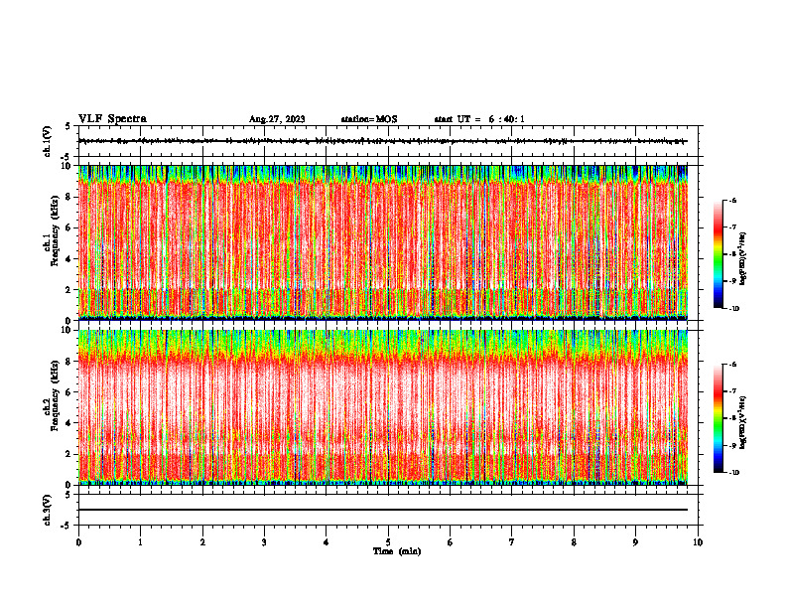
Task: Click inside the ch.2 spectrogram panel
Action: [x=383, y=407]
